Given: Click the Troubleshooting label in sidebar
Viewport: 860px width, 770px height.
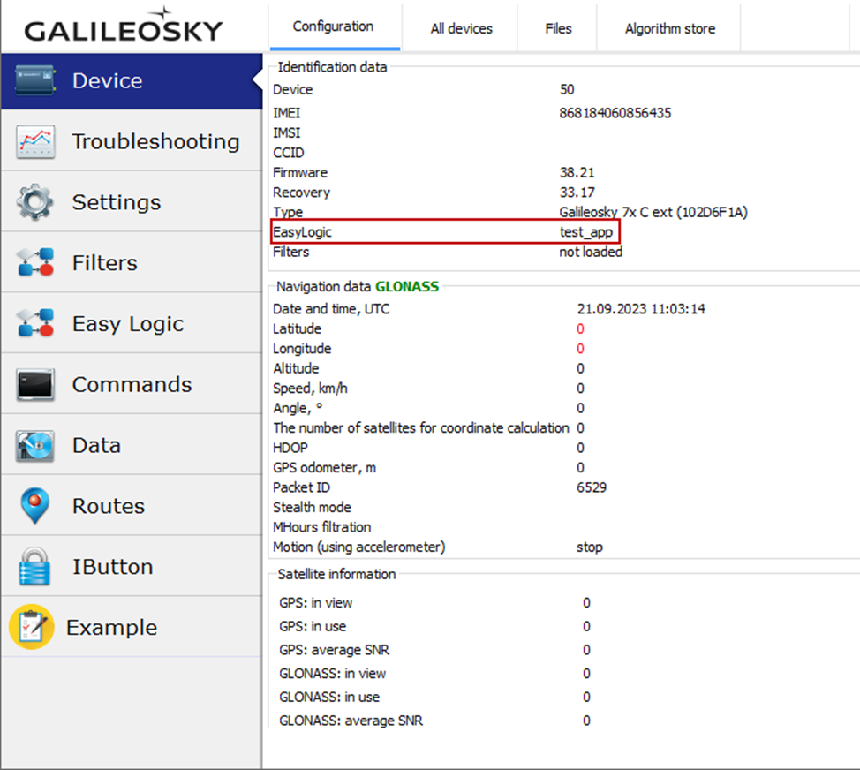Looking at the screenshot, I should pyautogui.click(x=155, y=141).
